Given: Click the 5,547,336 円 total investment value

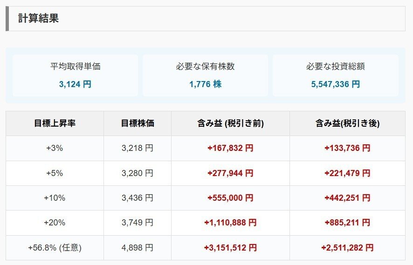Looking at the screenshot, I should [335, 84].
